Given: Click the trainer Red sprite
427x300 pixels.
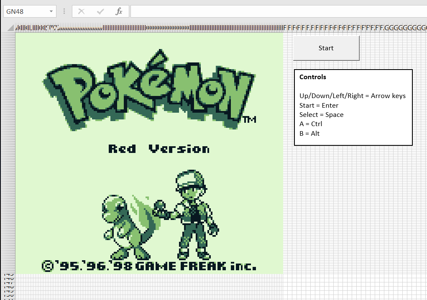Looking at the screenshot, I should (x=187, y=215).
